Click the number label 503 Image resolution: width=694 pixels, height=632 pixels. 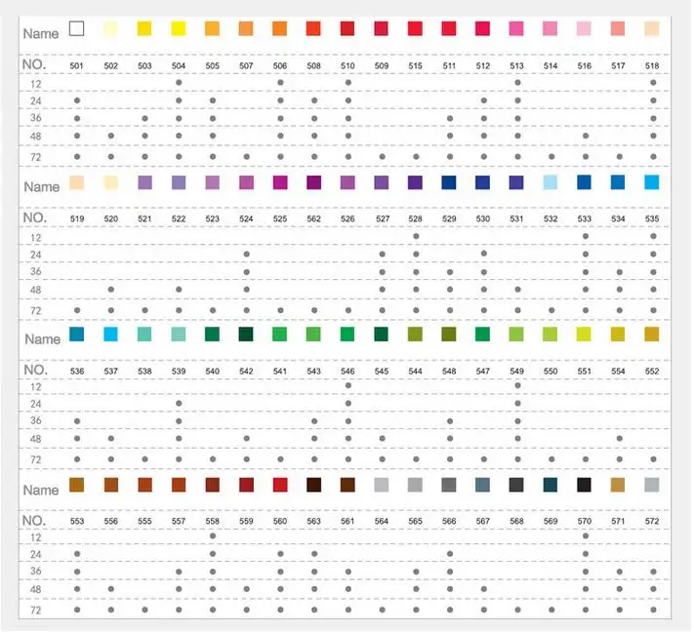(144, 66)
